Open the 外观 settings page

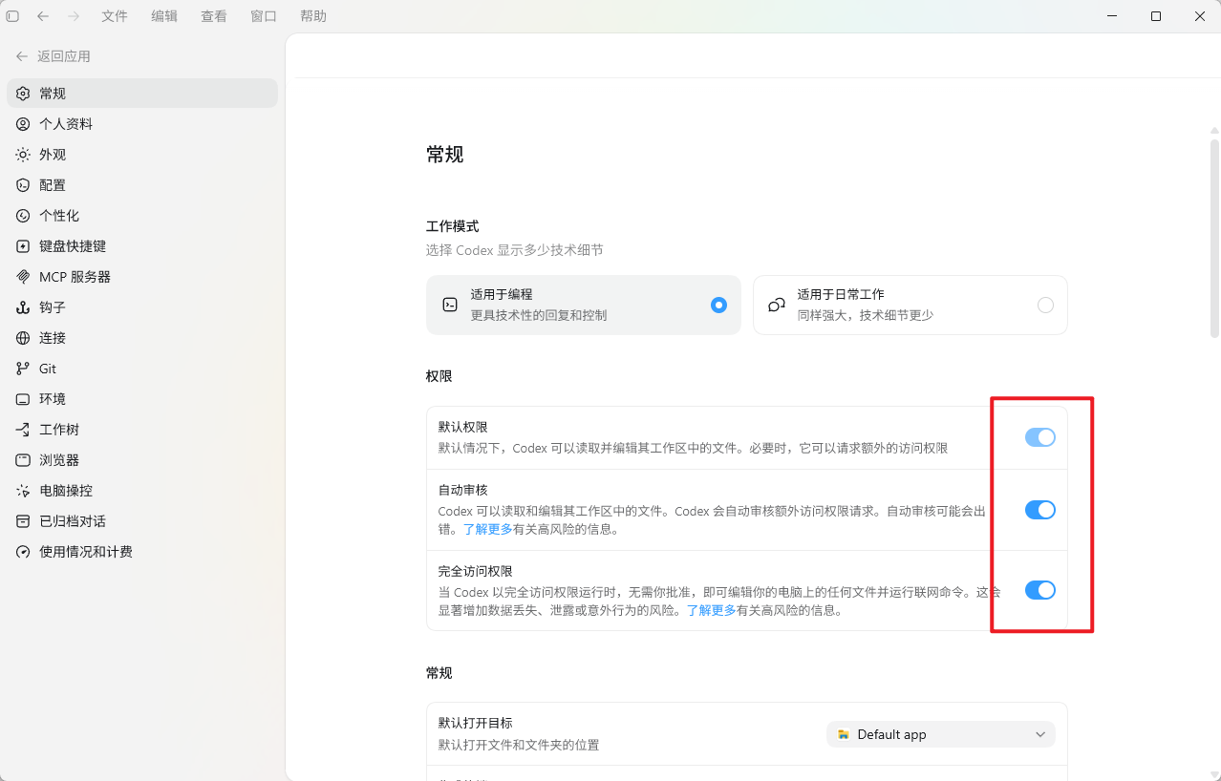pos(142,155)
